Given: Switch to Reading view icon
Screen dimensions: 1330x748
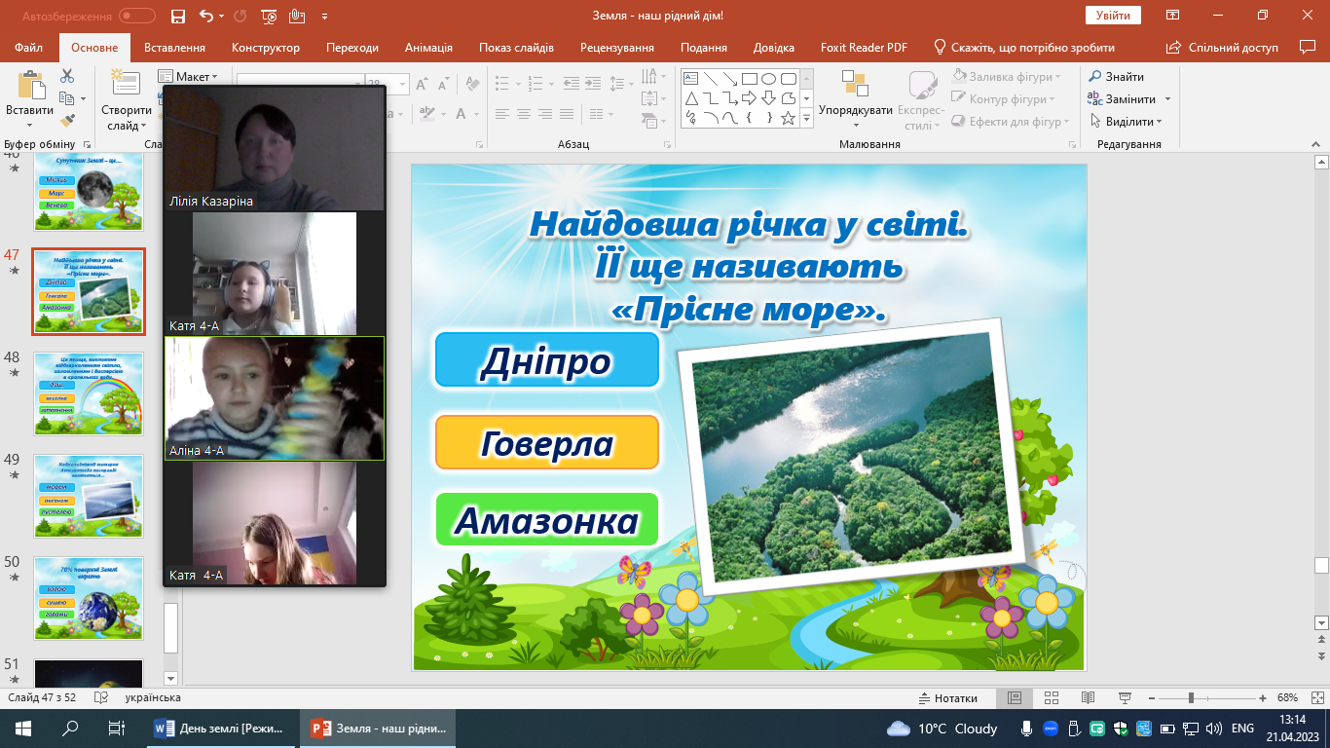Looking at the screenshot, I should click(x=1088, y=698).
